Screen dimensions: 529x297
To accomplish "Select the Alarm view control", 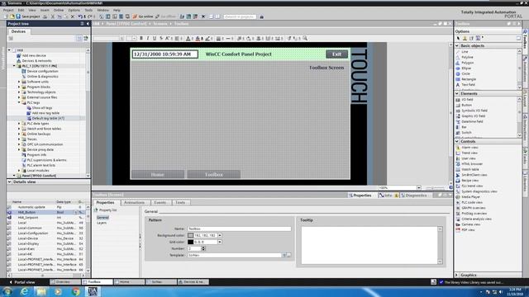I will tap(469, 148).
